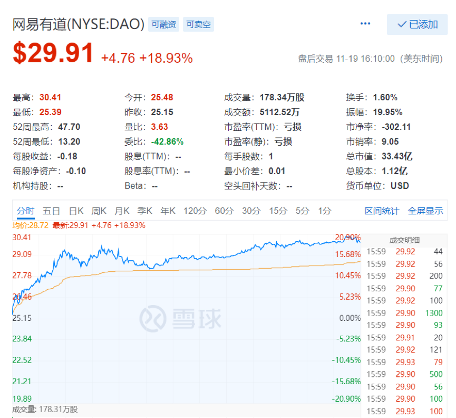Click the 可融资 tag
Screen dimensions: 456x418
[164, 24]
